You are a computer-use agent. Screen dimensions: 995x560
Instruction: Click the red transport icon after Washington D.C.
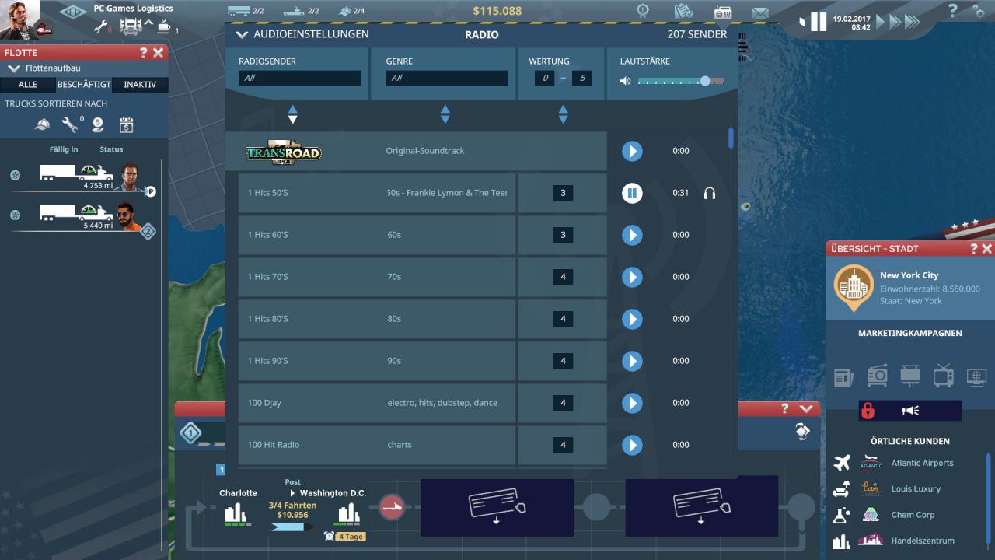392,508
